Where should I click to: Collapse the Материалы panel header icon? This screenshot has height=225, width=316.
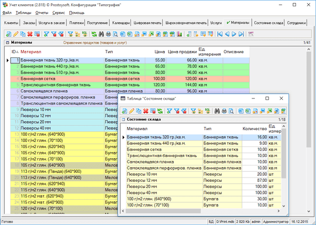(7, 43)
